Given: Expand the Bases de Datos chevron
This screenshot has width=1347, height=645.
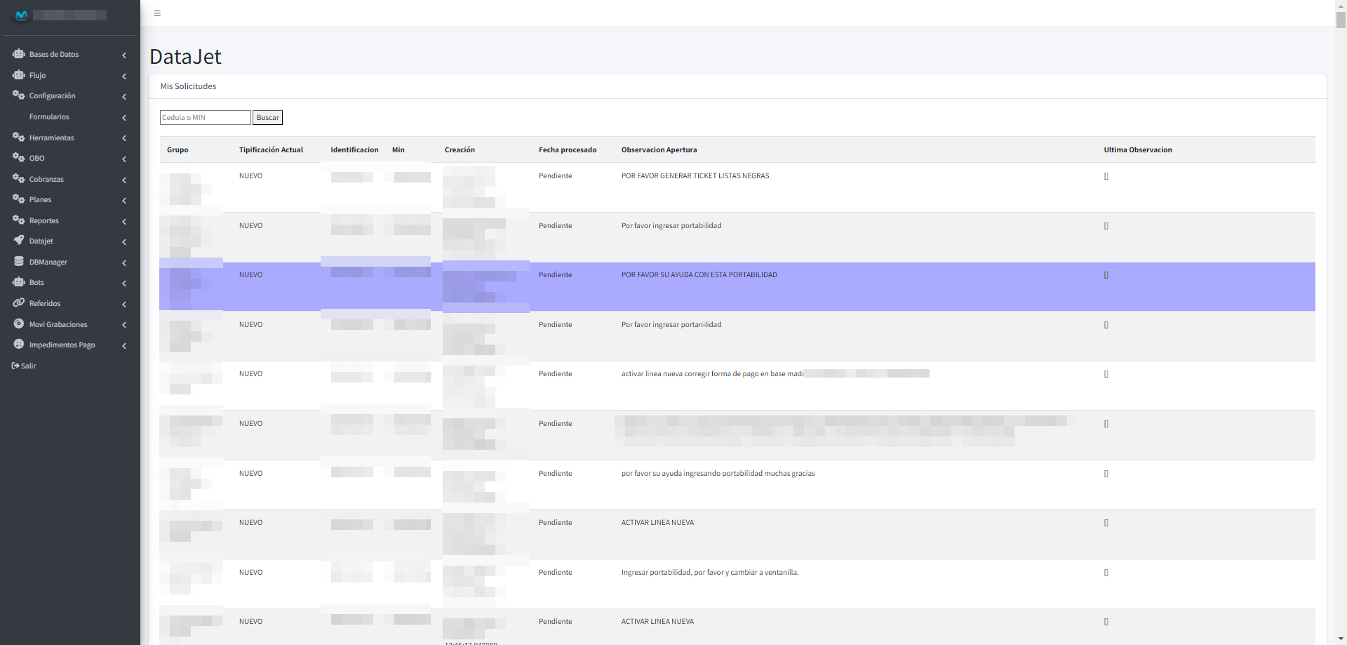Looking at the screenshot, I should (124, 55).
